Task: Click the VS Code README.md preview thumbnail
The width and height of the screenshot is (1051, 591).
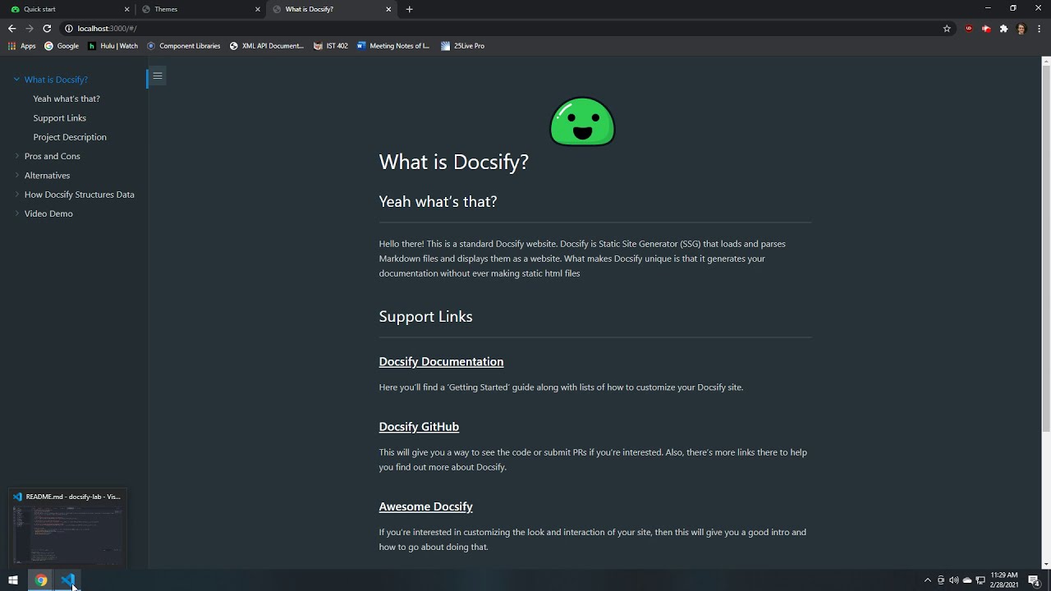Action: [x=68, y=528]
